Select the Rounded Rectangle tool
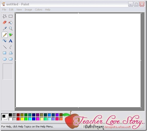147x131 pixels. click(11, 59)
